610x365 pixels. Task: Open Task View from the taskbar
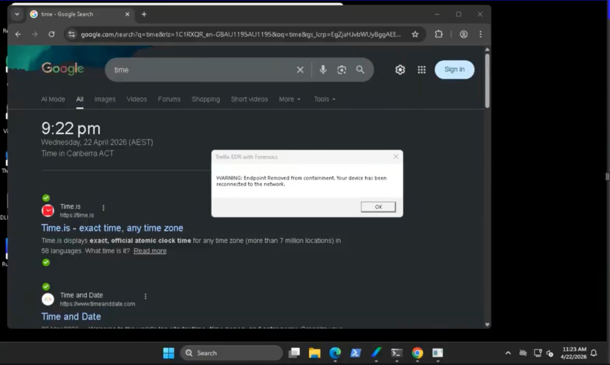(294, 353)
